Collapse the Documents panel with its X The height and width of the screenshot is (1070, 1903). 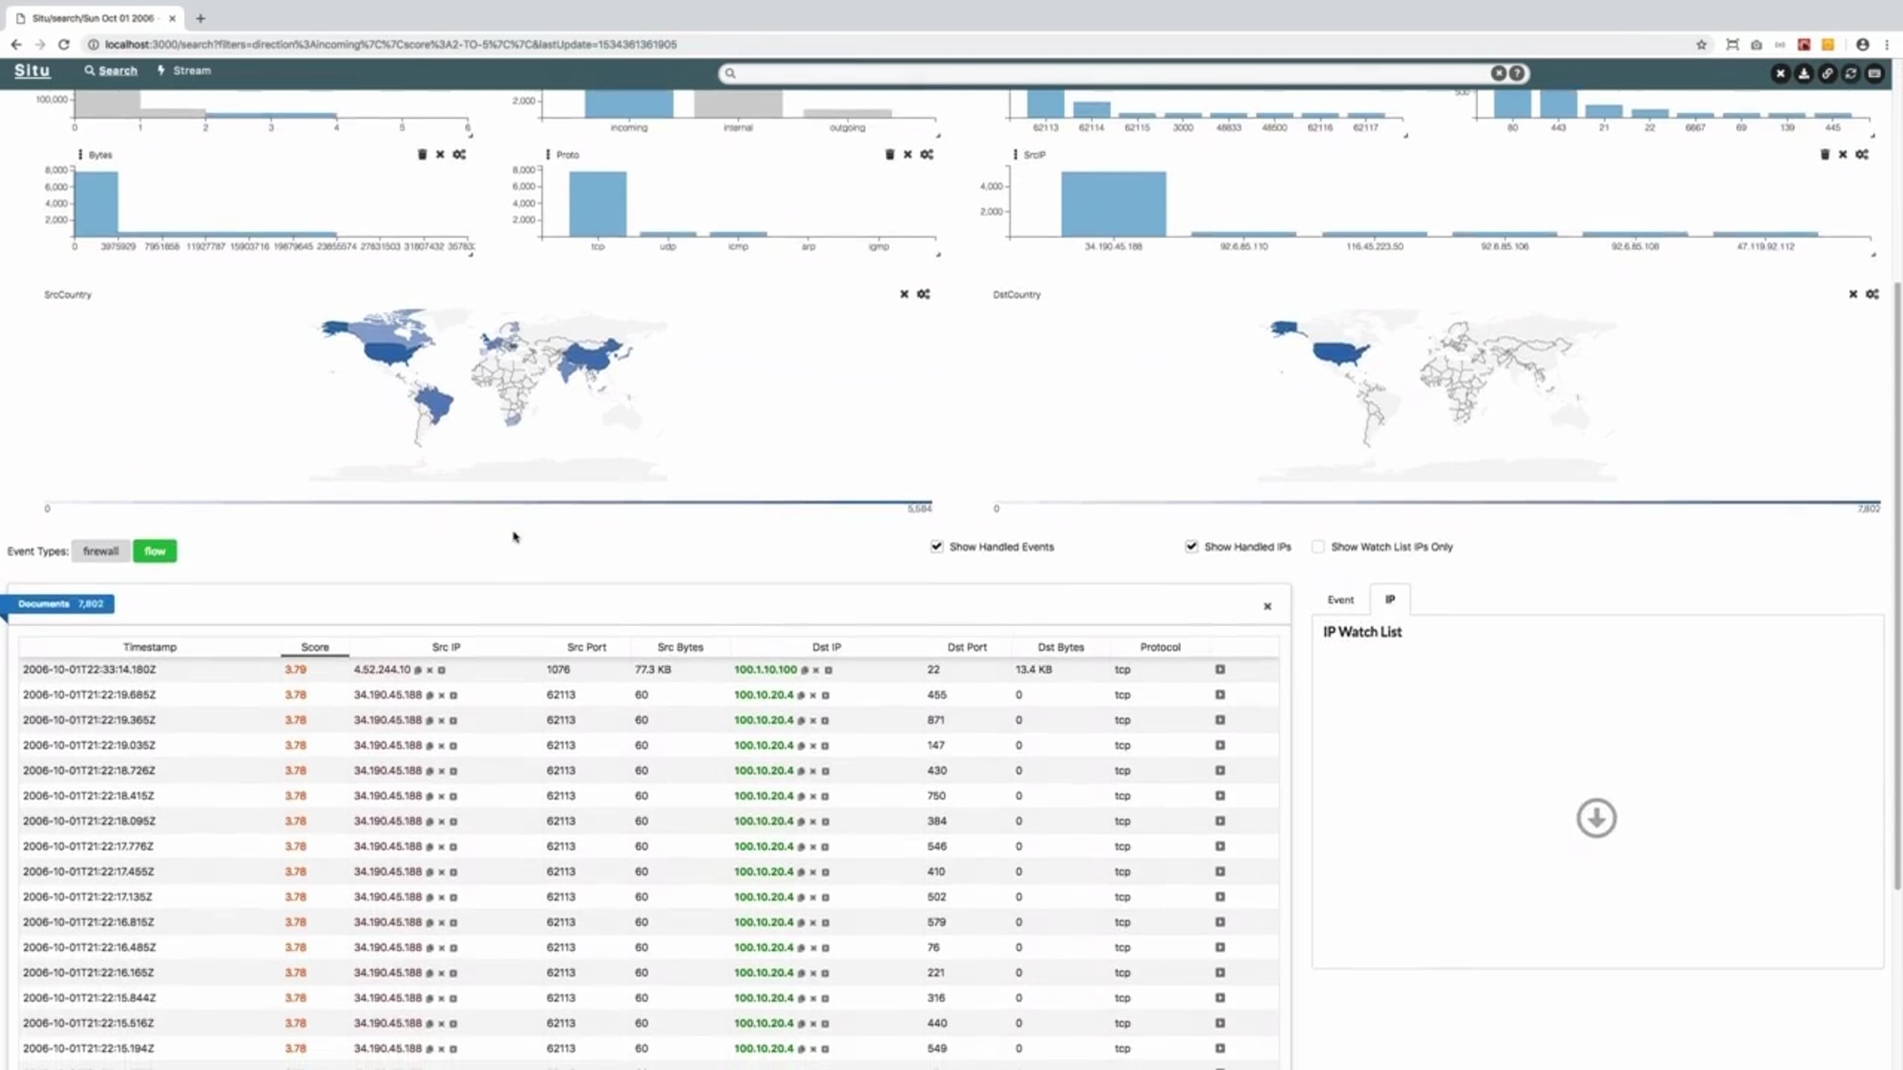(x=1267, y=606)
